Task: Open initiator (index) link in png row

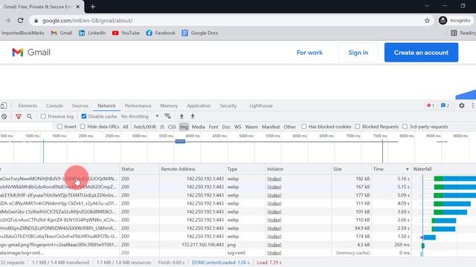Action: coord(274,245)
